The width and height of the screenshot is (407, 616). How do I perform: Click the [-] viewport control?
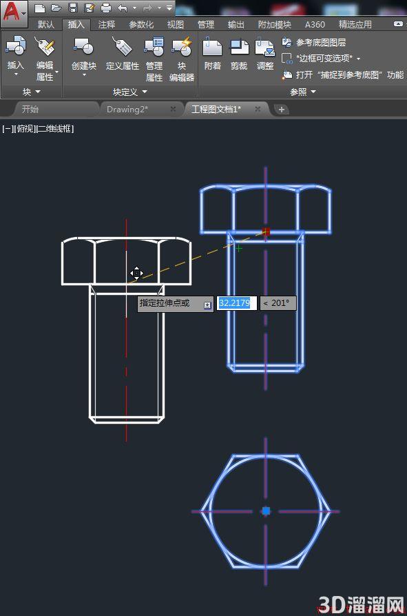(x=8, y=128)
